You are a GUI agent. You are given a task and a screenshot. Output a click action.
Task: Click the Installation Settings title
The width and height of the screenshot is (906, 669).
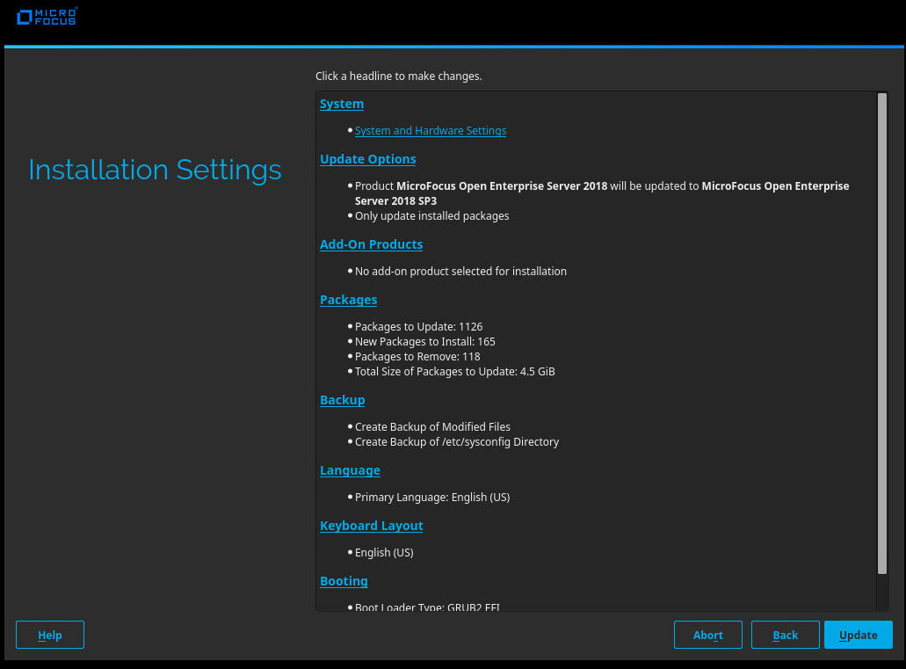(x=155, y=170)
